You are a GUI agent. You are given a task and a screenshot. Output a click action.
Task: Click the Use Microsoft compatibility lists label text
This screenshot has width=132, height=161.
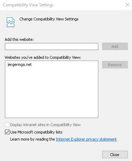[x=36, y=132]
